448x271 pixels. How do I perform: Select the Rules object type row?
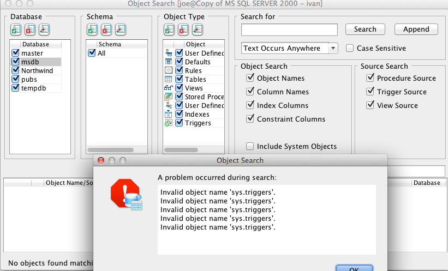click(x=194, y=70)
